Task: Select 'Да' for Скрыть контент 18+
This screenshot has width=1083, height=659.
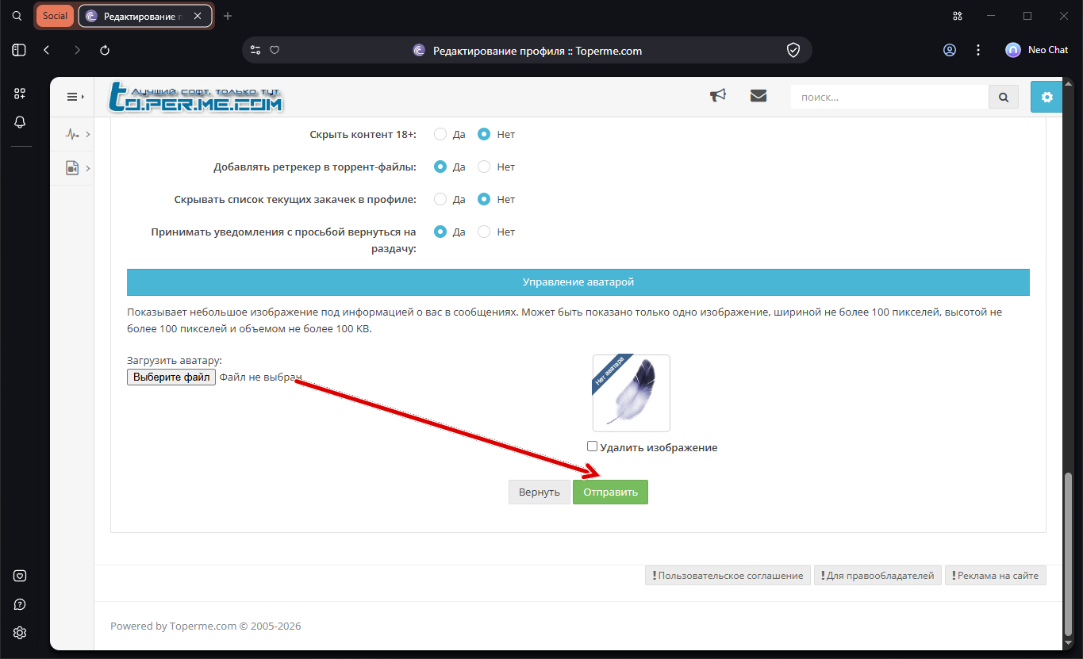Action: point(440,135)
